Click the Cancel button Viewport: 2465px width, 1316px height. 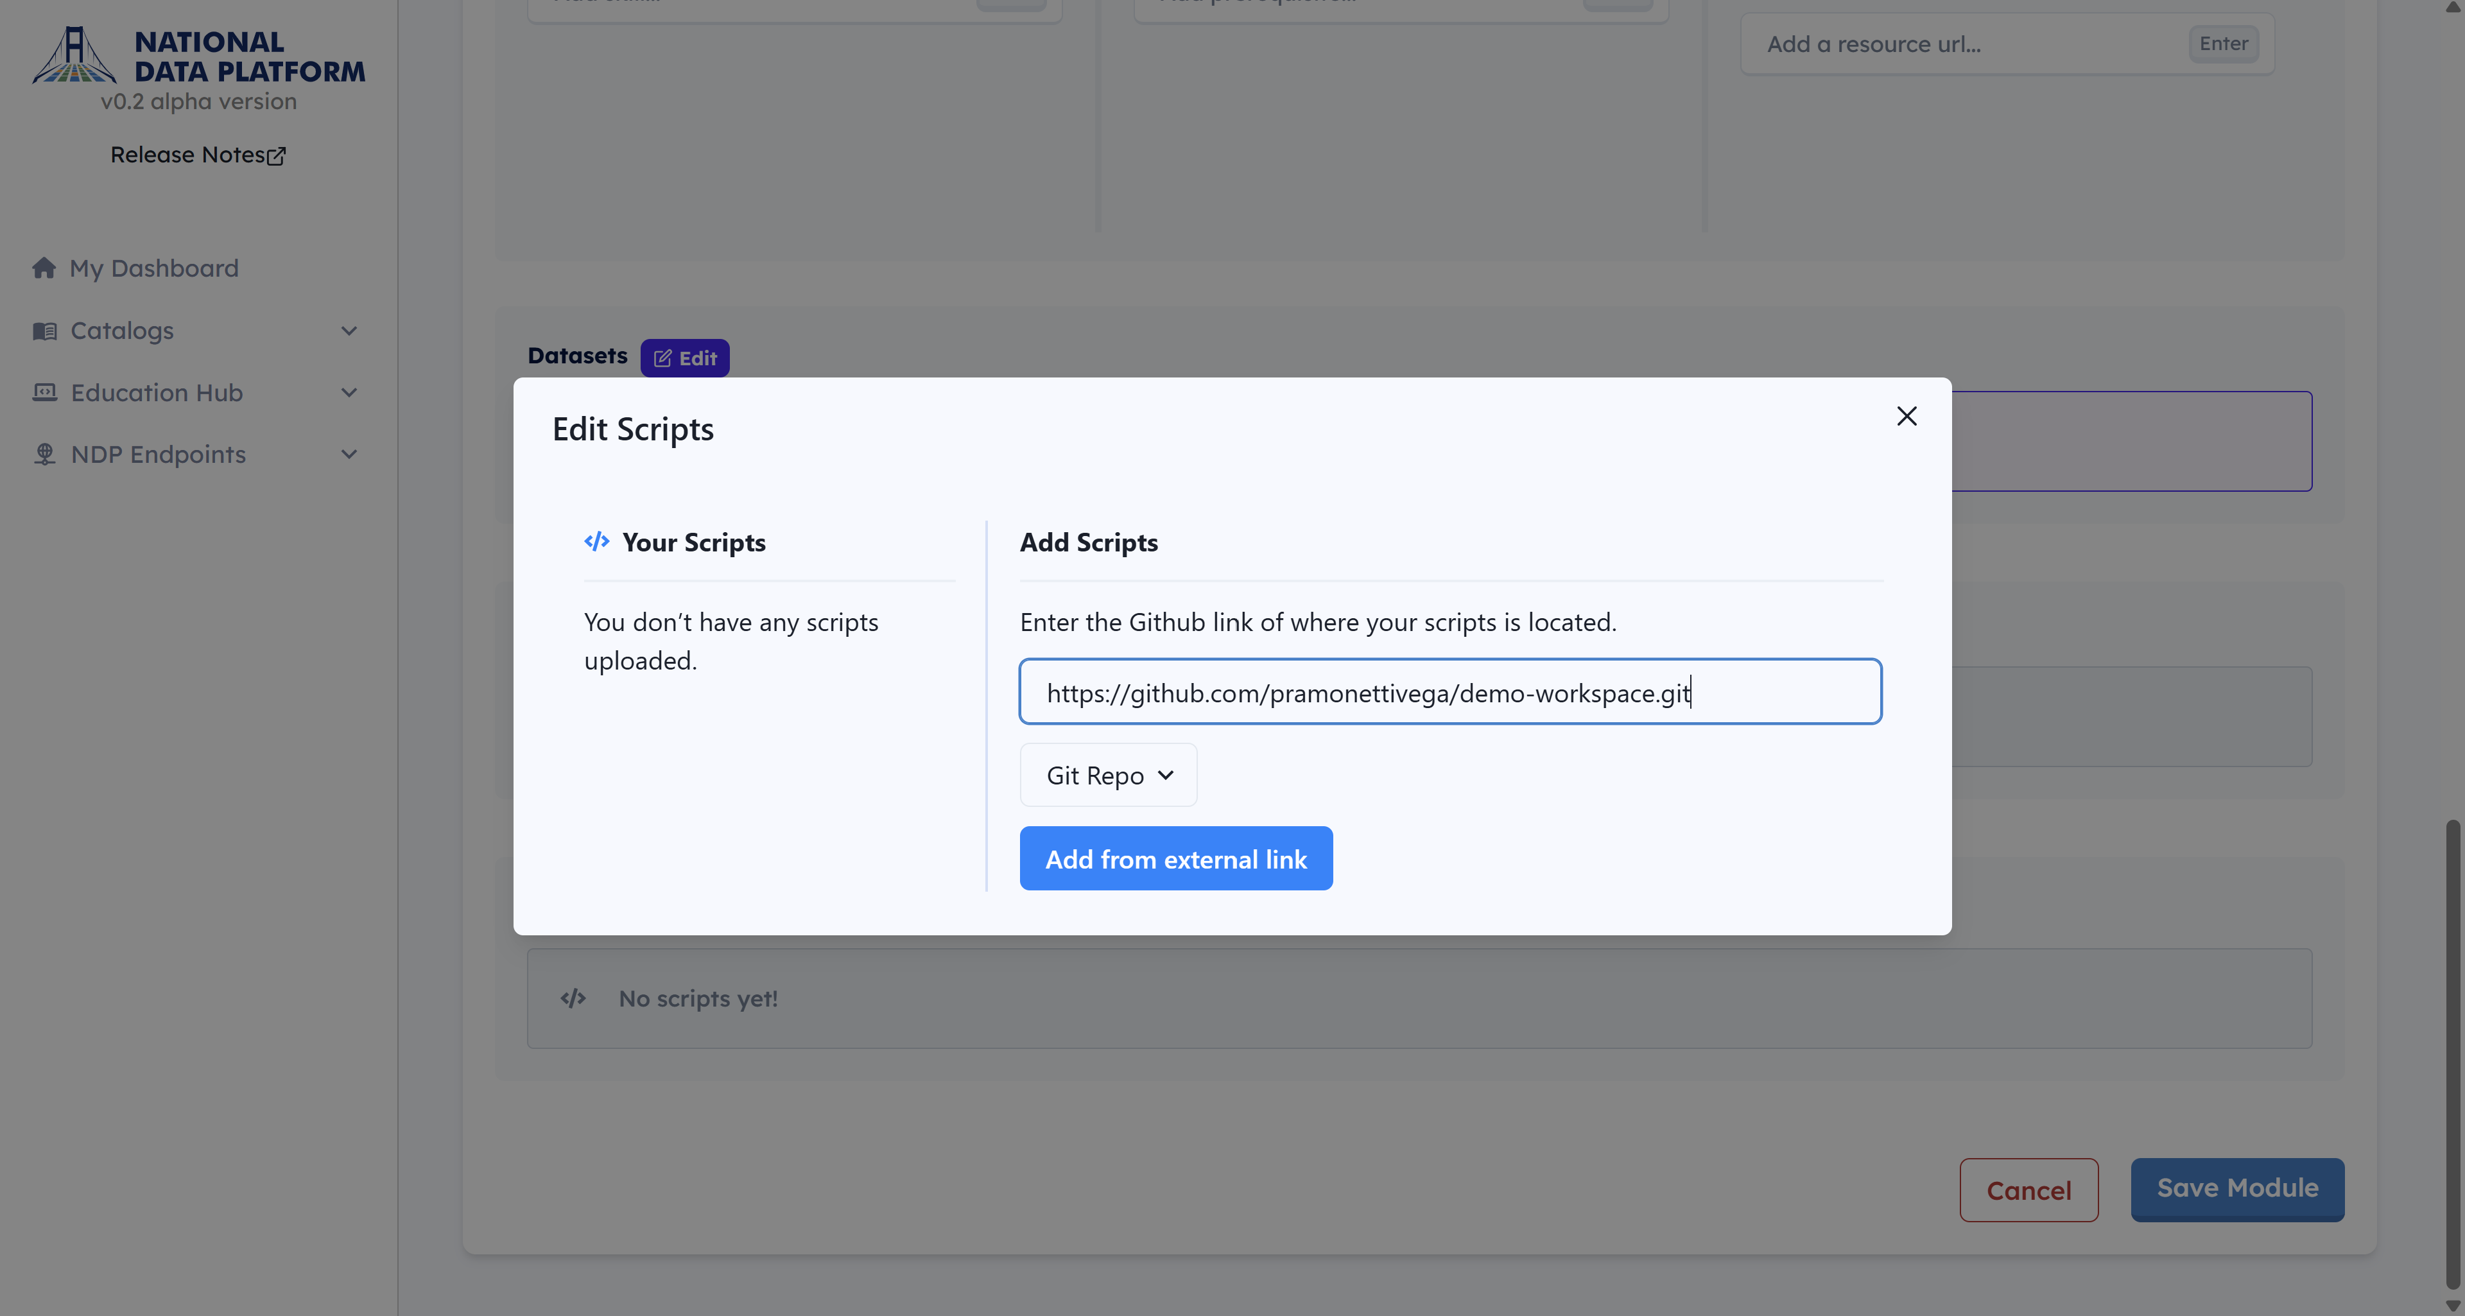point(2028,1190)
